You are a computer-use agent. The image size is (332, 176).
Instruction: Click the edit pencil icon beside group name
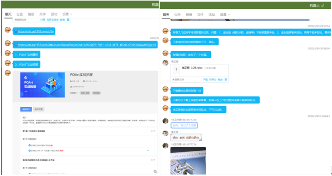[322, 6]
